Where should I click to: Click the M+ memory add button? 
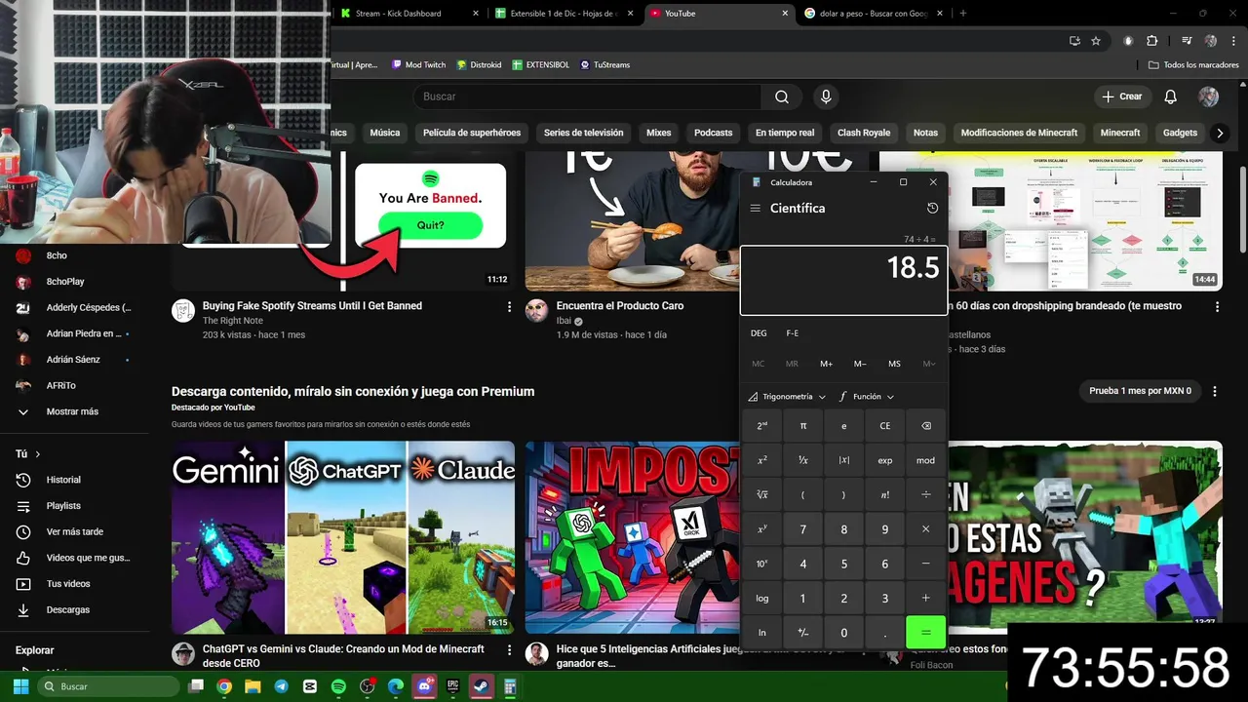tap(826, 364)
